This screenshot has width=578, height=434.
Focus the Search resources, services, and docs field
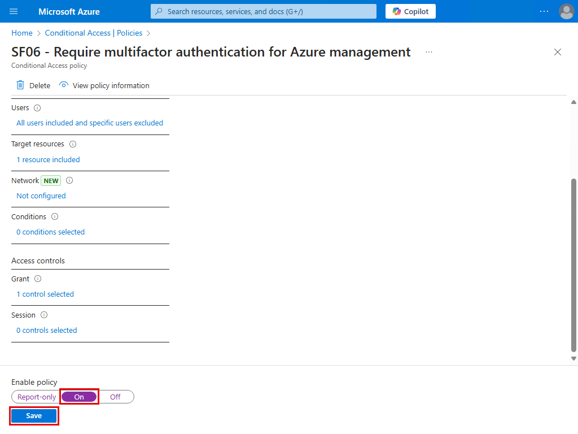coord(263,11)
